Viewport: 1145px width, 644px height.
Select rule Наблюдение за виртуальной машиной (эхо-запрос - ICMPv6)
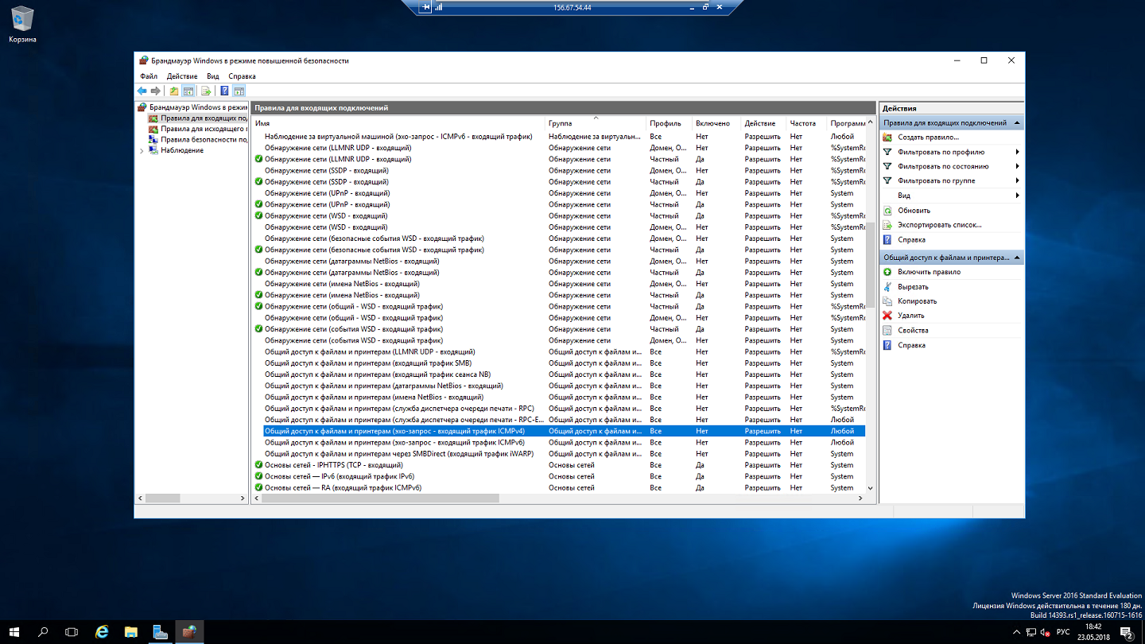click(398, 137)
